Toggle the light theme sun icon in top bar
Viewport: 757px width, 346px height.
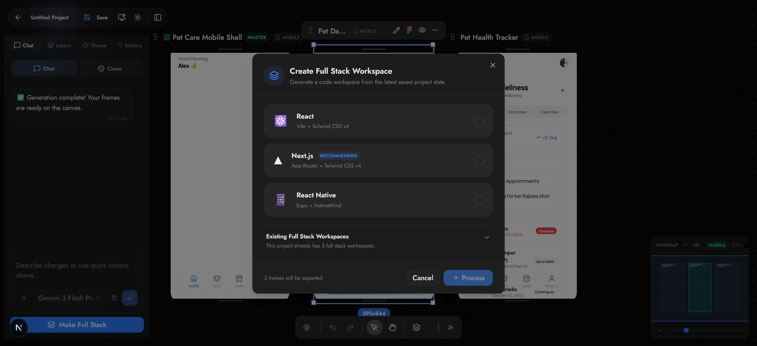(138, 17)
